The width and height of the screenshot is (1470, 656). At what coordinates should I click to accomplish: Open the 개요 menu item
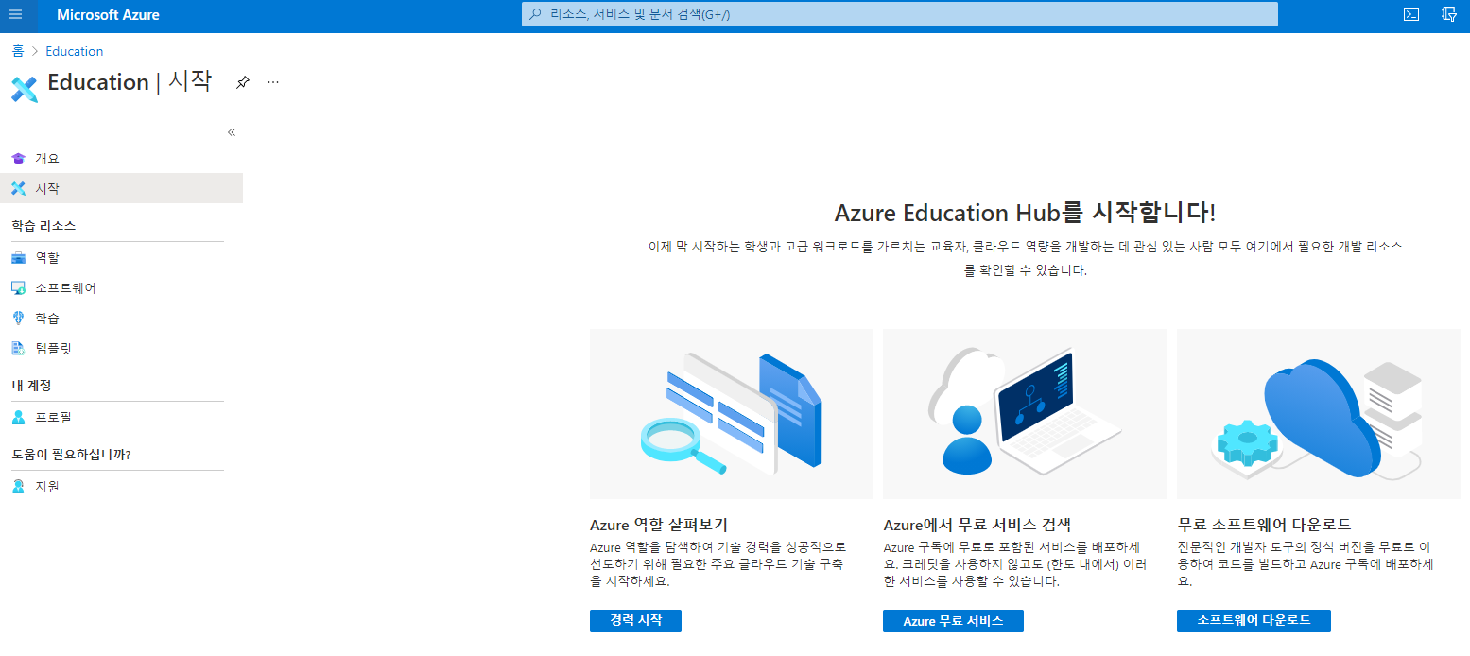(x=121, y=159)
